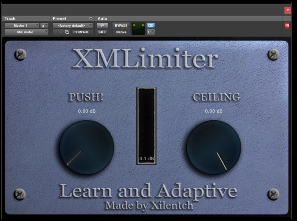Click the 0.1 dB meter readout
This screenshot has width=297, height=221.
click(x=147, y=159)
